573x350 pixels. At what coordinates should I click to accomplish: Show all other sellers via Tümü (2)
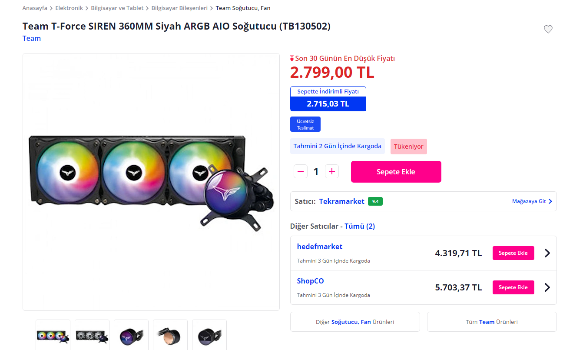360,226
